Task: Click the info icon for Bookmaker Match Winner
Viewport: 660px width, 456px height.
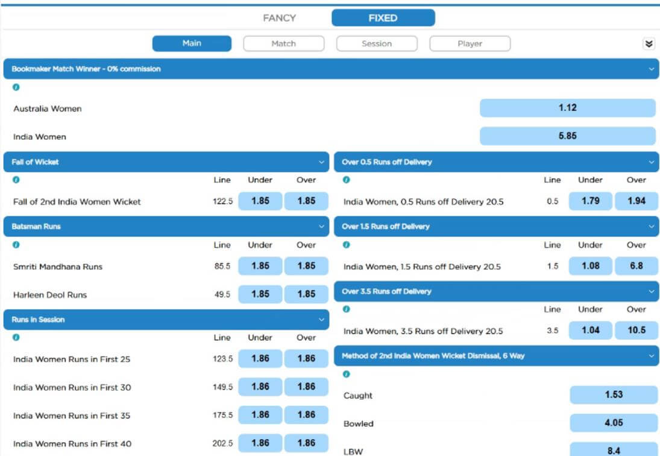Action: coord(16,87)
